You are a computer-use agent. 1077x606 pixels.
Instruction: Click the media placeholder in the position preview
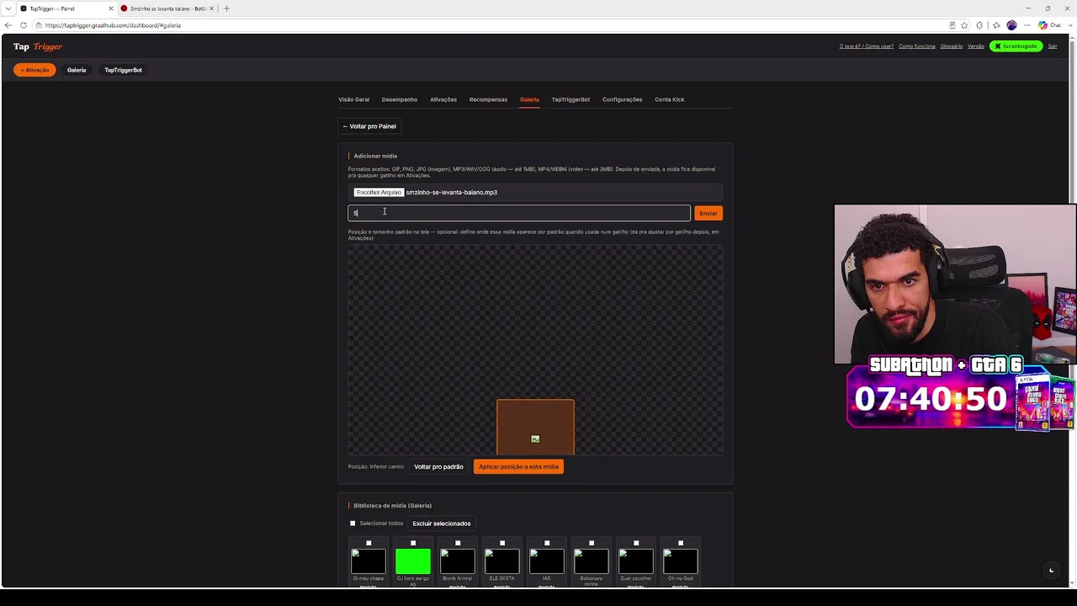coord(535,427)
